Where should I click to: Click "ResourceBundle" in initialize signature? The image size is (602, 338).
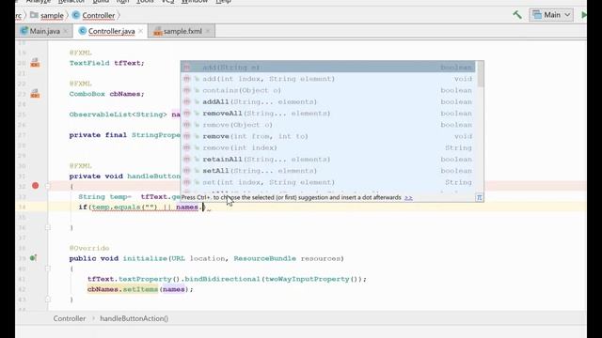pyautogui.click(x=264, y=259)
